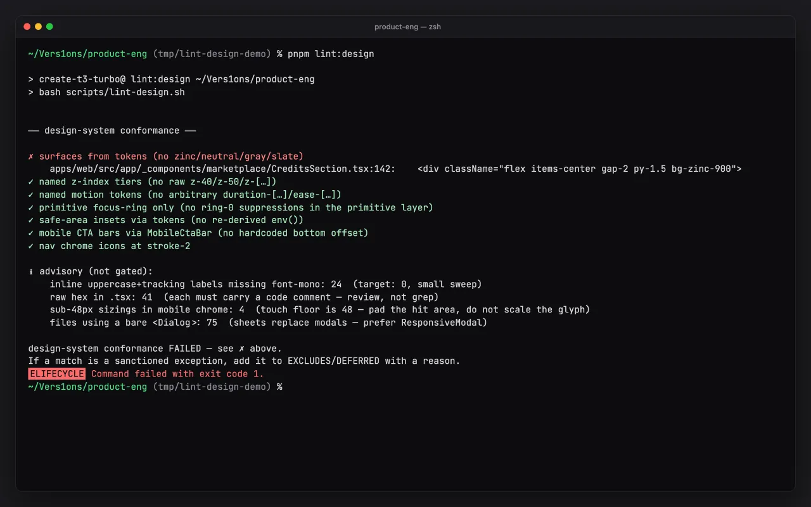The image size is (811, 507).
Task: Click the "design-system conformance FAILED" message
Action: (x=155, y=348)
